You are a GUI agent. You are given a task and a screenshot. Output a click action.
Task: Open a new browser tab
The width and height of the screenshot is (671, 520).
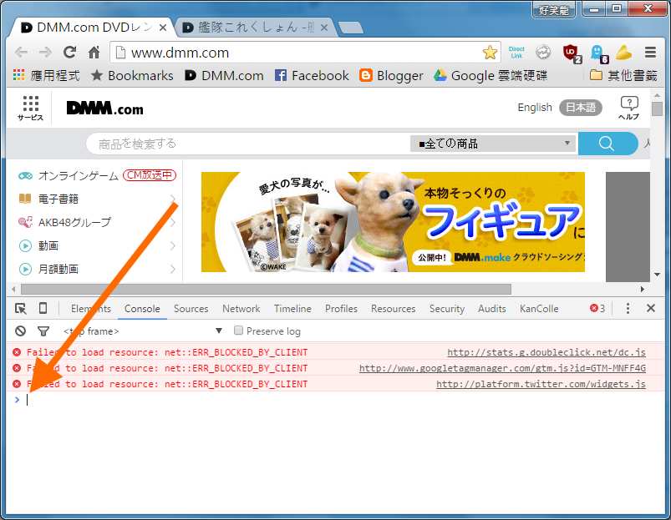(351, 28)
